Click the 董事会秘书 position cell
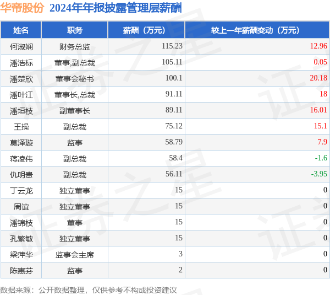 (x=75, y=79)
